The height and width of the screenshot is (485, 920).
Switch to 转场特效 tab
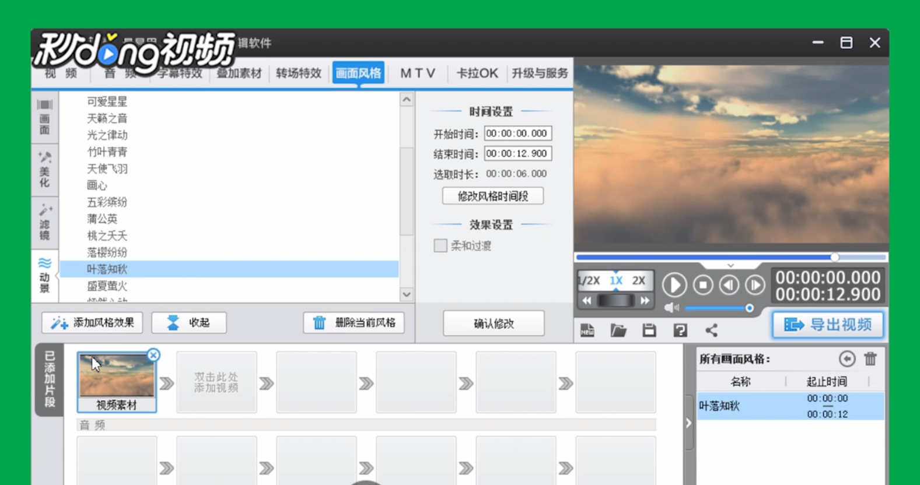point(299,73)
